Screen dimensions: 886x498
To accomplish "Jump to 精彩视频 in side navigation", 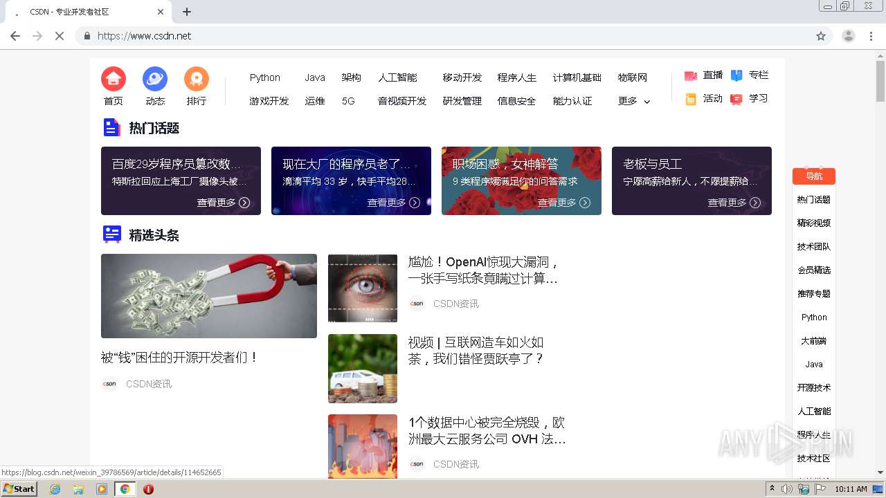I will (x=814, y=223).
